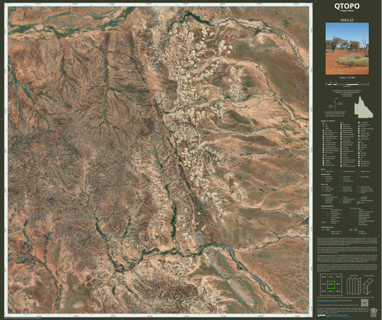Click the Highway/Motorway red line symbol
382x320 pixels.
(328, 210)
